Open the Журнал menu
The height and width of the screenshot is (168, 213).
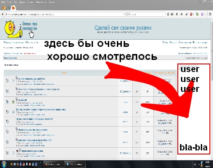point(22,2)
